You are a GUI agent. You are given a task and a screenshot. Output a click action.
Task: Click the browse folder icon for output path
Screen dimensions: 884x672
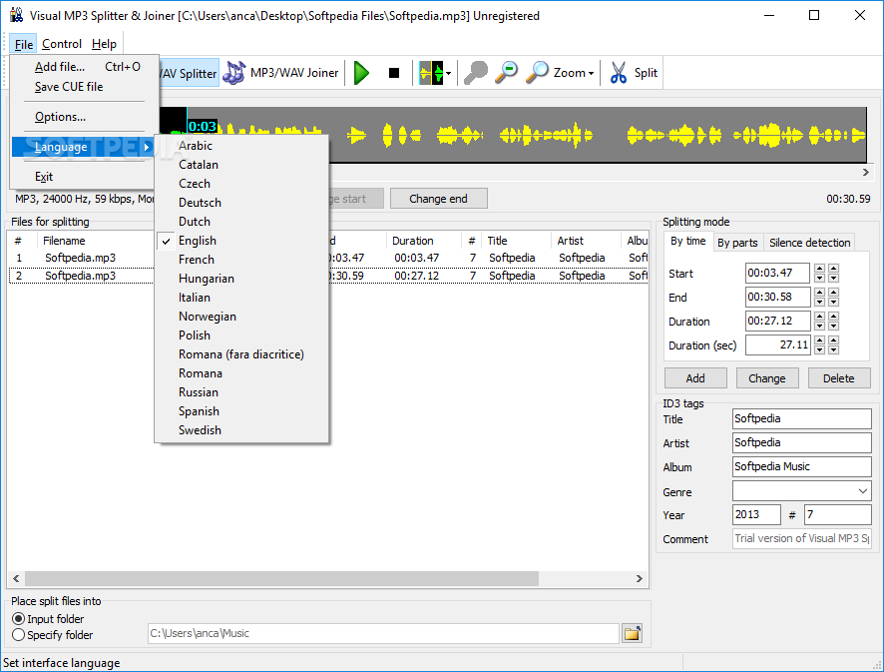coord(632,633)
